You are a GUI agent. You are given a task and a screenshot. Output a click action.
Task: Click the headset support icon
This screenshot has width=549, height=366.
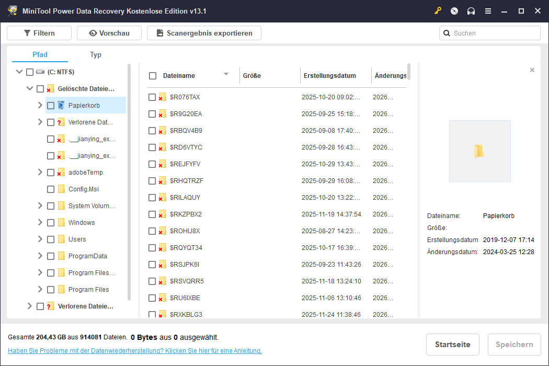pyautogui.click(x=471, y=11)
